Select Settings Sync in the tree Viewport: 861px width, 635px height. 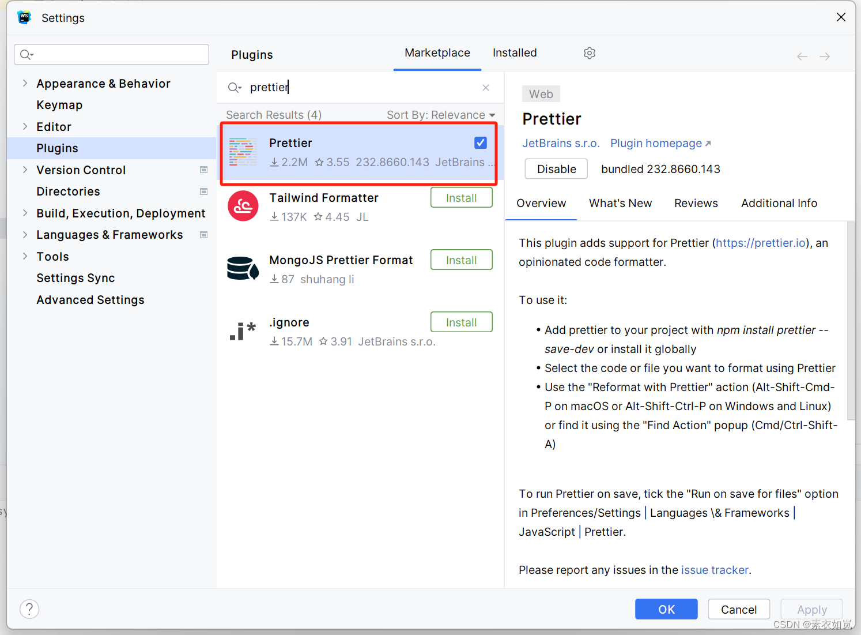(75, 278)
